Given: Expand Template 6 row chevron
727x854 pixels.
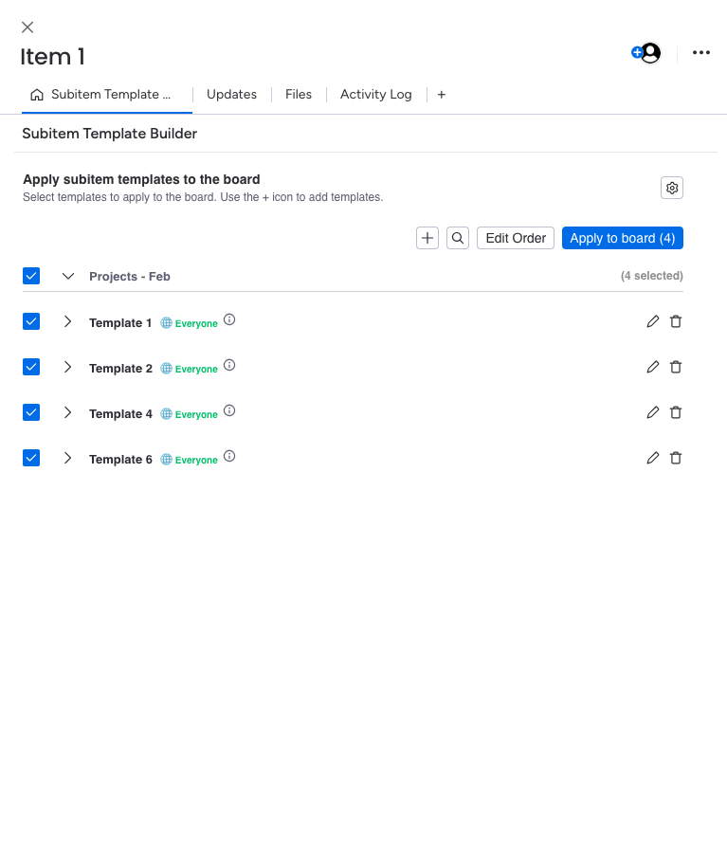Looking at the screenshot, I should 67,458.
